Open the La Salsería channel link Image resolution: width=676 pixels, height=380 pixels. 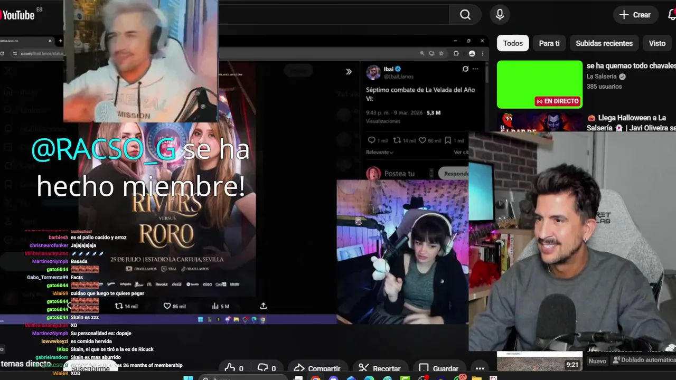tap(602, 77)
